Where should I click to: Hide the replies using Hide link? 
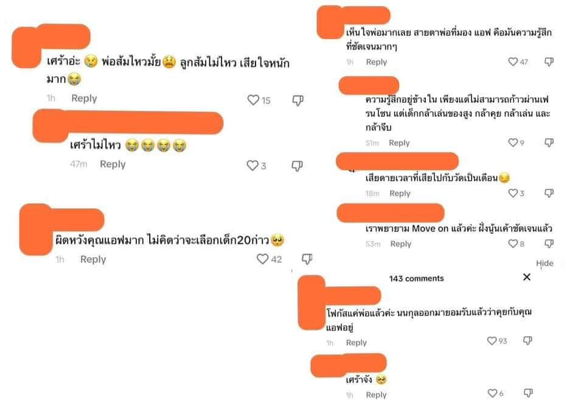click(544, 263)
